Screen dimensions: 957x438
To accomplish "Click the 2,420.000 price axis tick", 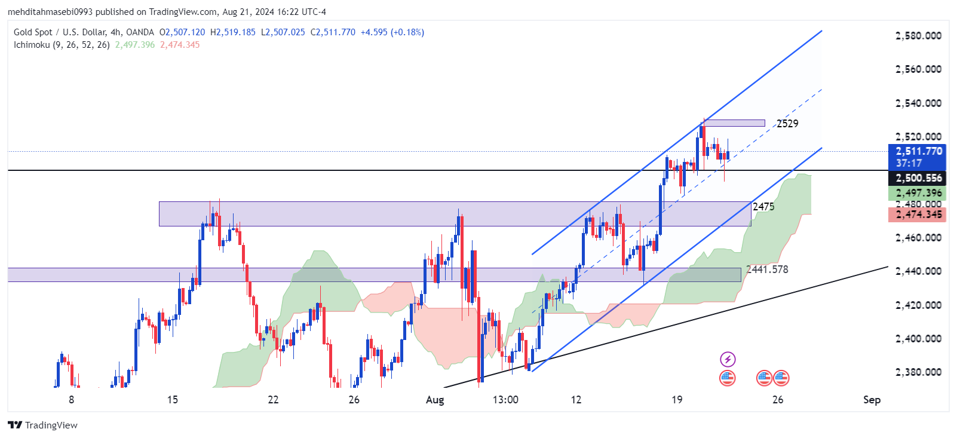I will [x=918, y=305].
